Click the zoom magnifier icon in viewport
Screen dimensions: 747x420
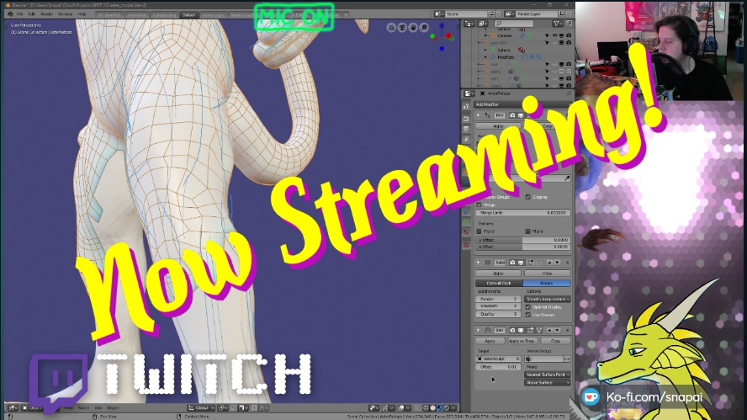(424, 28)
